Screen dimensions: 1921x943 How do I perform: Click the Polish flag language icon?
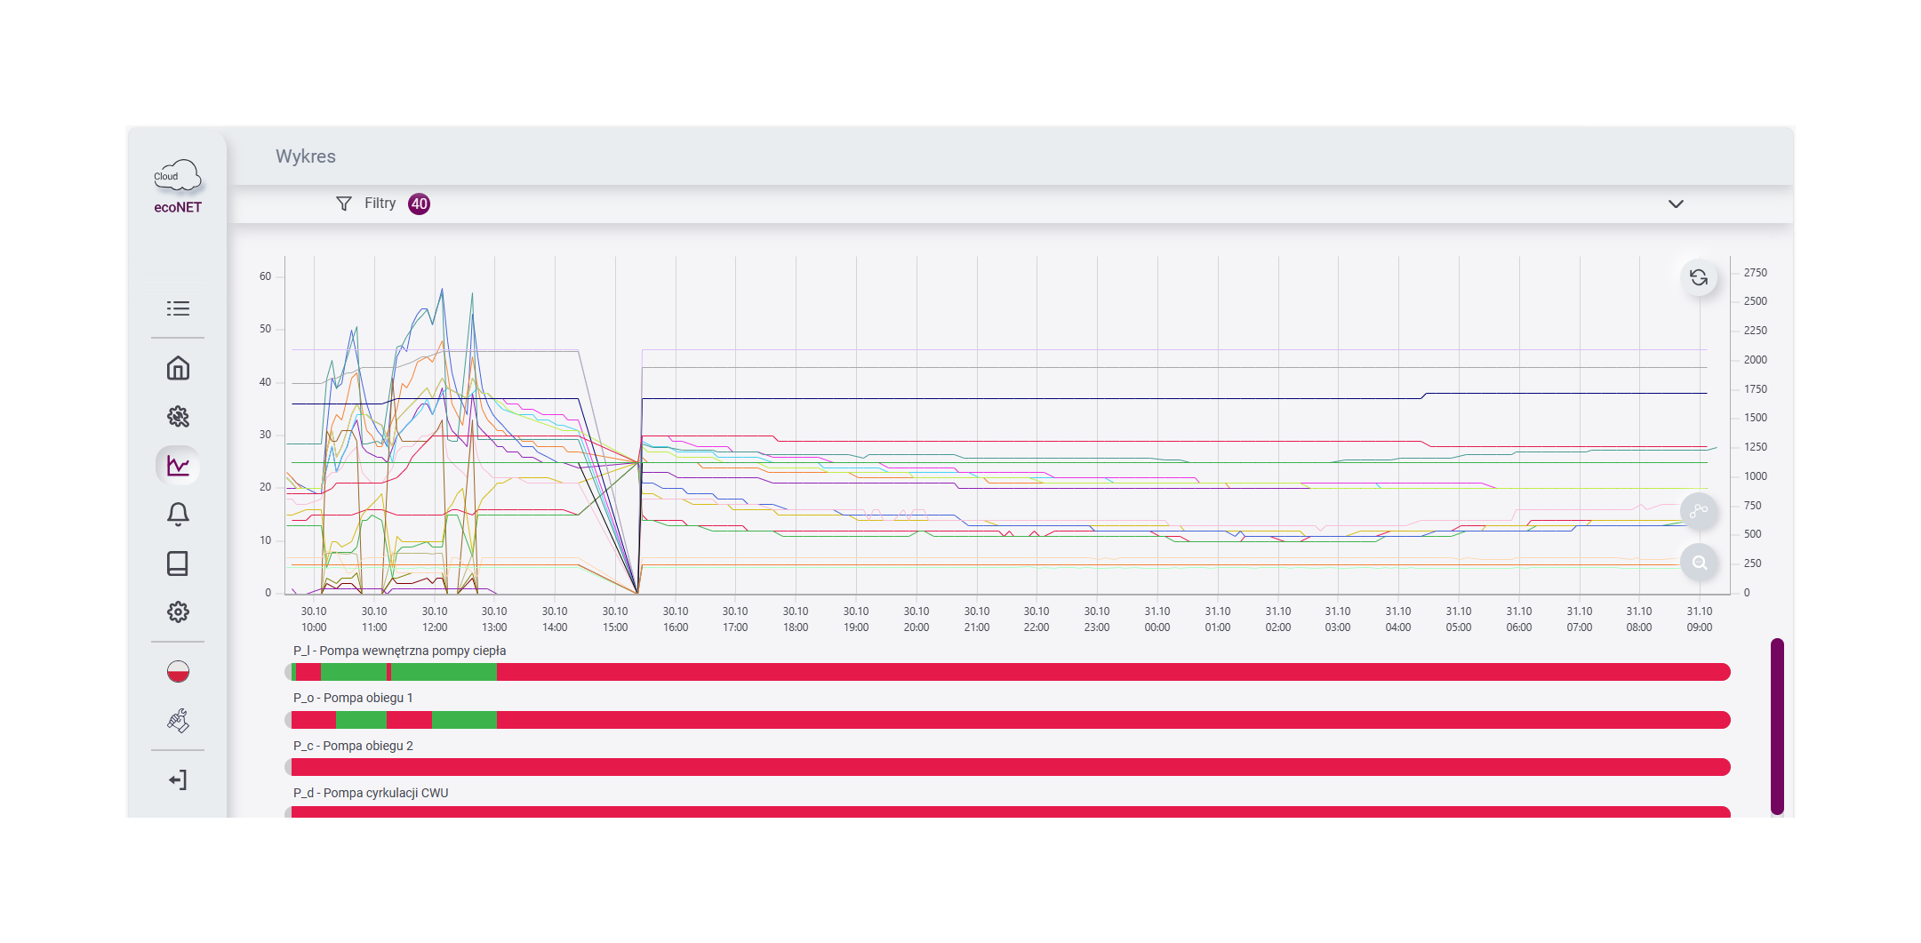[178, 672]
